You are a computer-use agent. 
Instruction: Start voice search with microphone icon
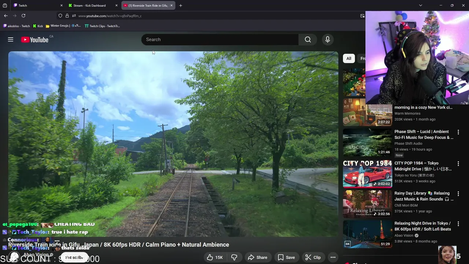(x=328, y=40)
